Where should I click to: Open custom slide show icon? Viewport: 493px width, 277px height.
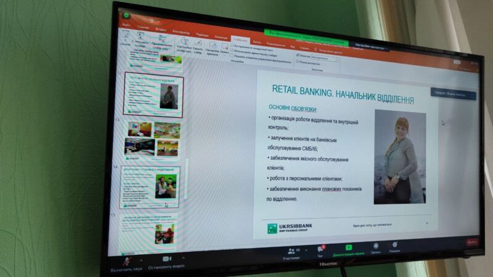coord(161,39)
